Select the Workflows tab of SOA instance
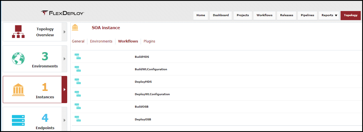The height and width of the screenshot is (132, 363). (128, 41)
